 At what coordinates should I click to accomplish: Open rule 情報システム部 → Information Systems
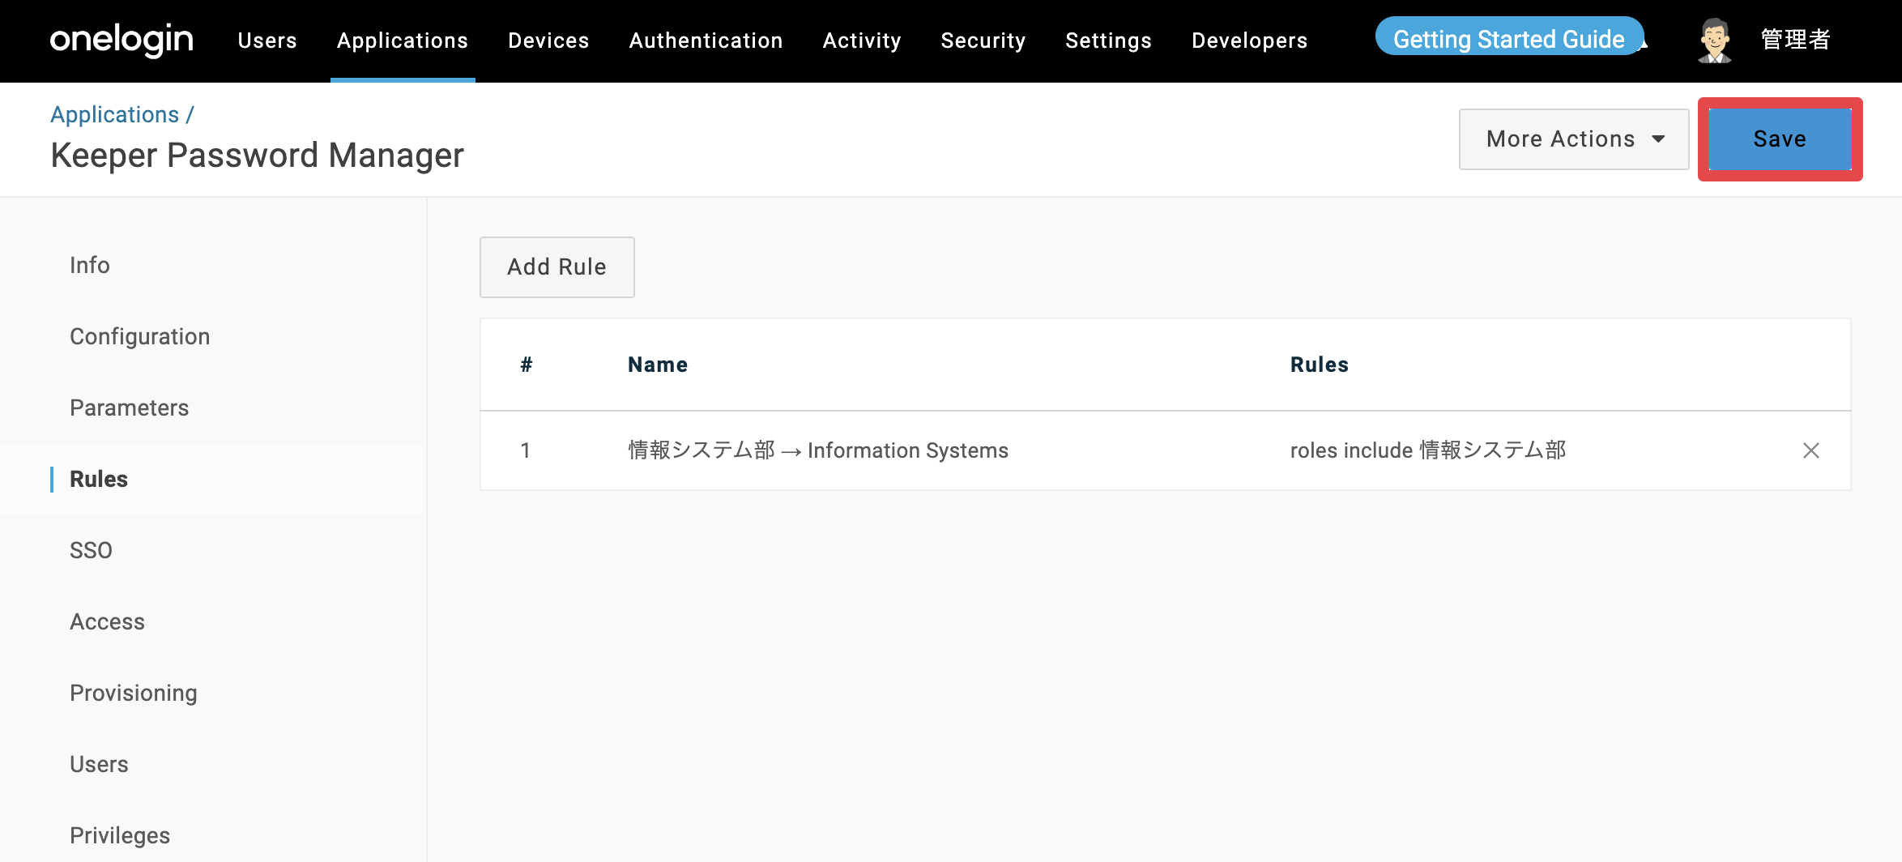pyautogui.click(x=818, y=450)
